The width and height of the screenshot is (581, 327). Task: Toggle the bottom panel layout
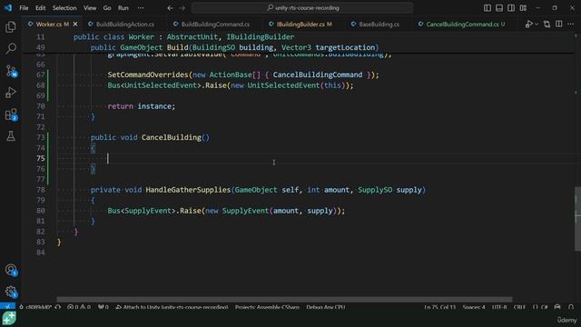[x=499, y=8]
